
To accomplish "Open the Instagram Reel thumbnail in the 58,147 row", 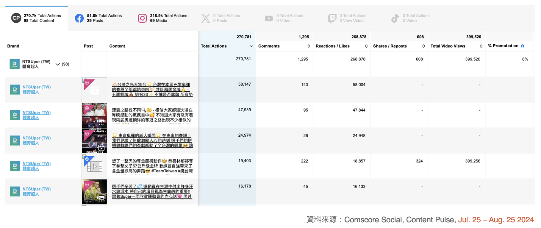I will (94, 90).
